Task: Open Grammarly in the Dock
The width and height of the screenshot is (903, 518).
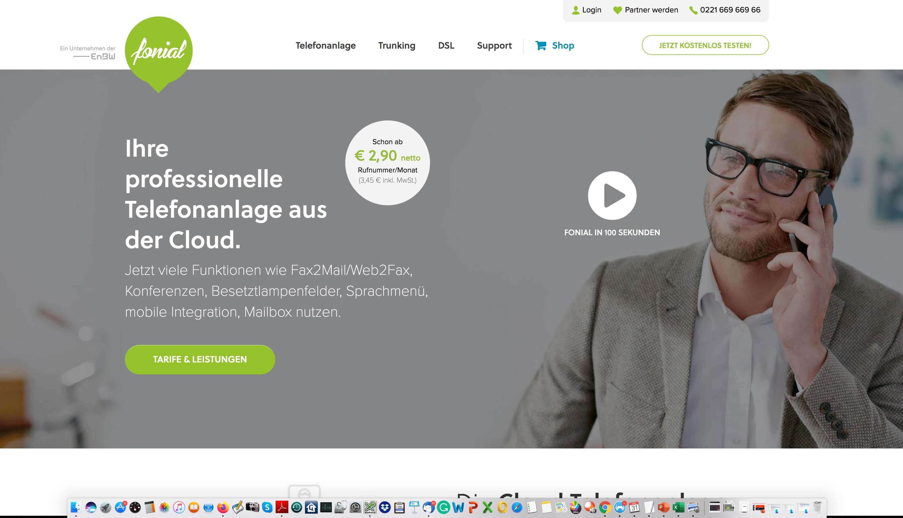Action: [443, 507]
